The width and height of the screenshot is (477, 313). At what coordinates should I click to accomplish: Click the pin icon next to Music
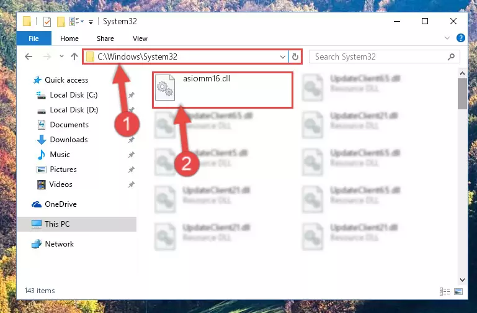pos(131,155)
